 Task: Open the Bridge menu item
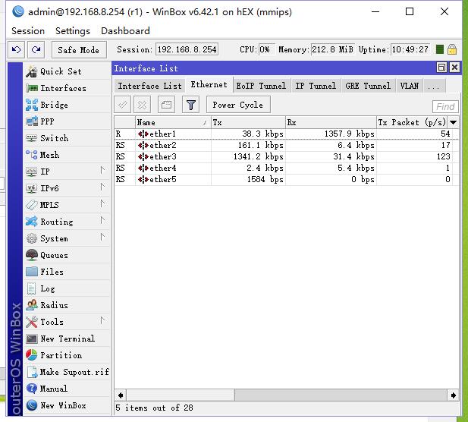(x=68, y=105)
